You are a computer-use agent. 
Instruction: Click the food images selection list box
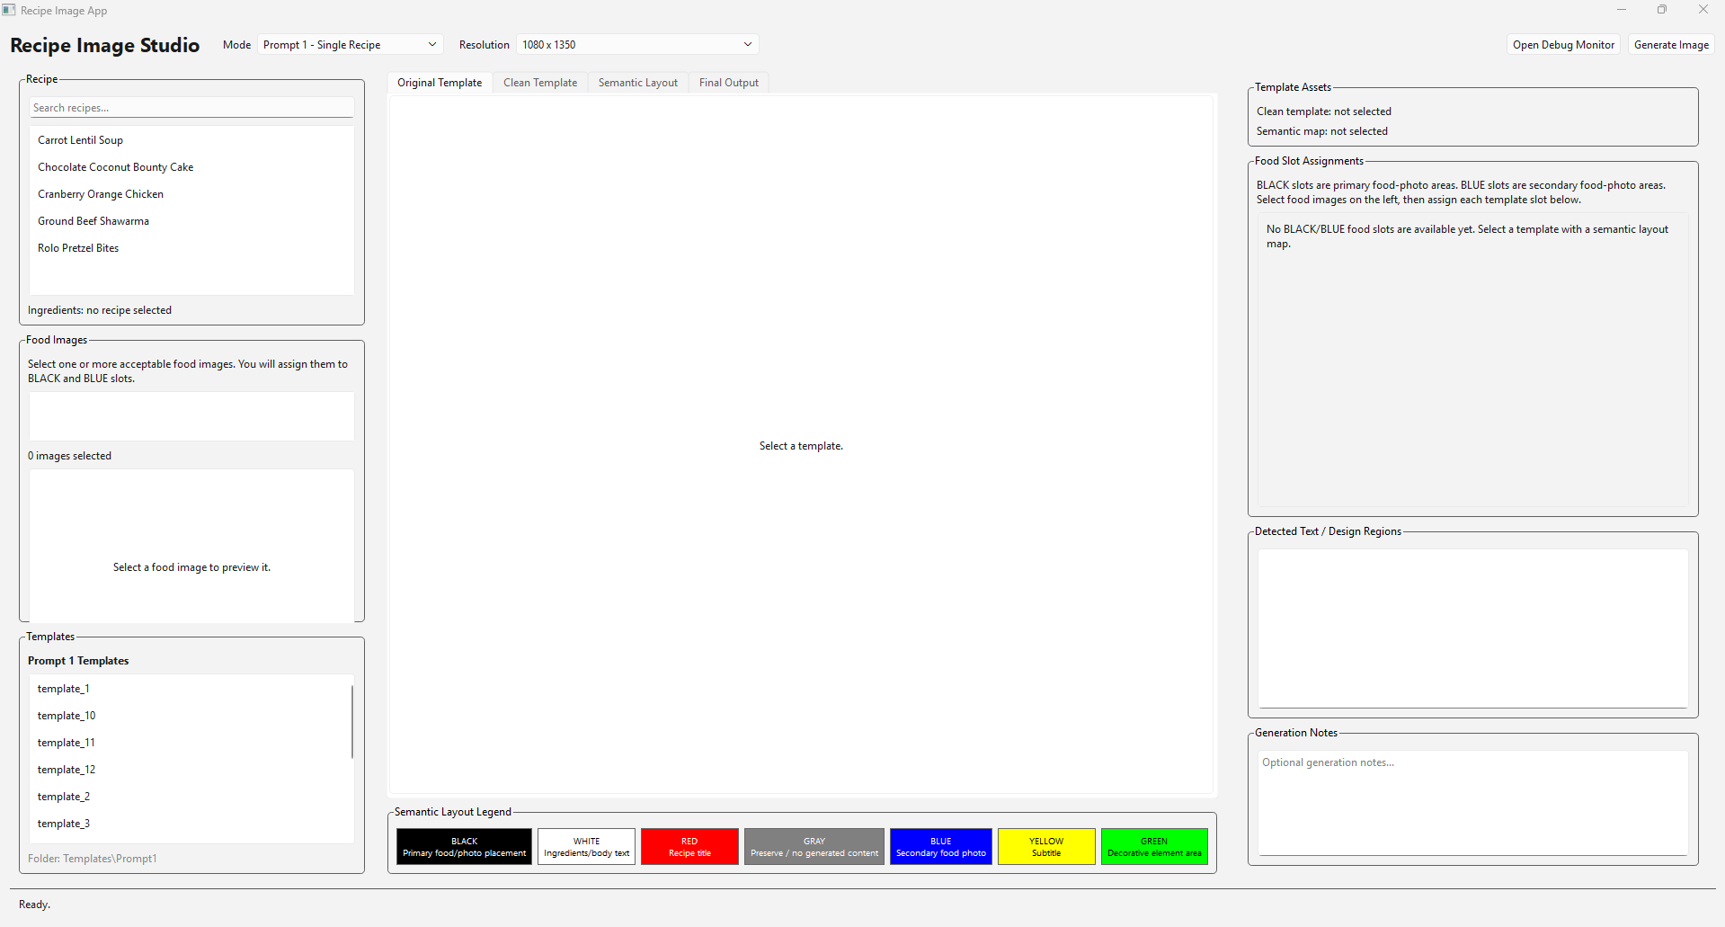(191, 416)
